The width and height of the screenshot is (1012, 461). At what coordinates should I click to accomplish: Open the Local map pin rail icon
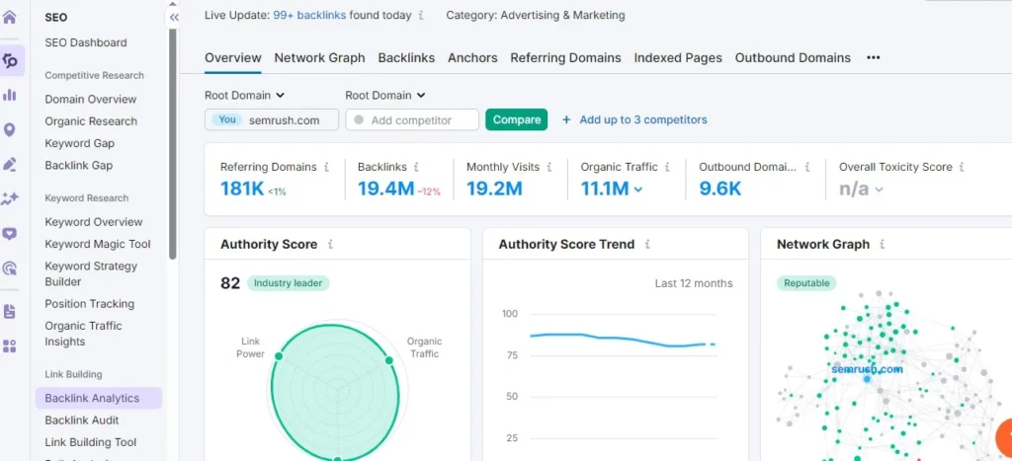click(10, 130)
